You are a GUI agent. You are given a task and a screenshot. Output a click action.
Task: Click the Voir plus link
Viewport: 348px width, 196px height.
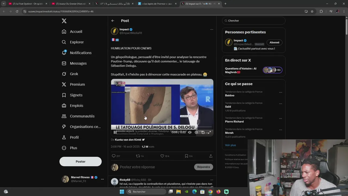(231, 145)
